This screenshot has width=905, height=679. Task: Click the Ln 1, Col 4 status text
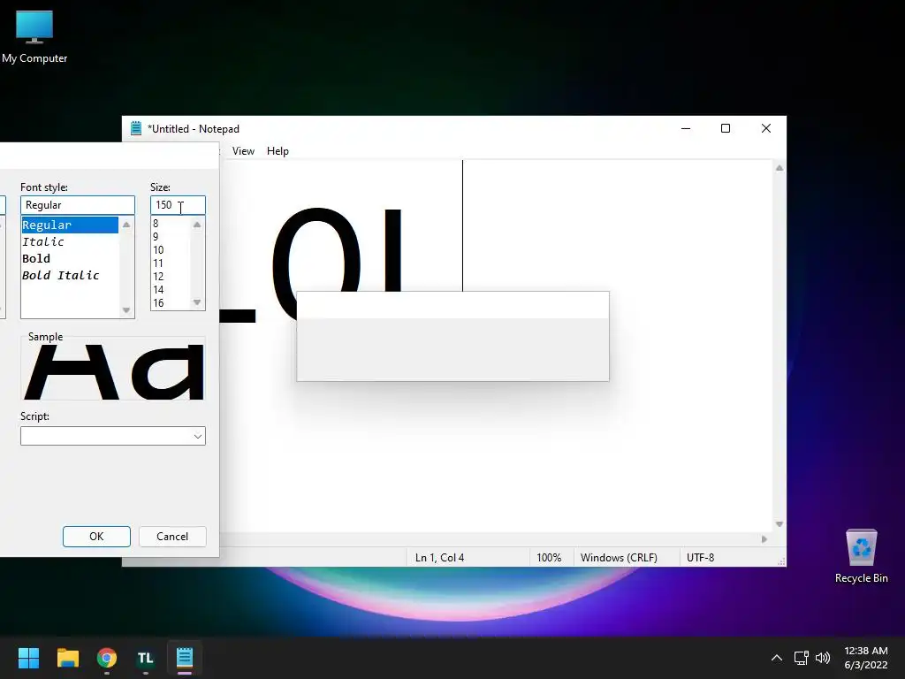click(440, 558)
